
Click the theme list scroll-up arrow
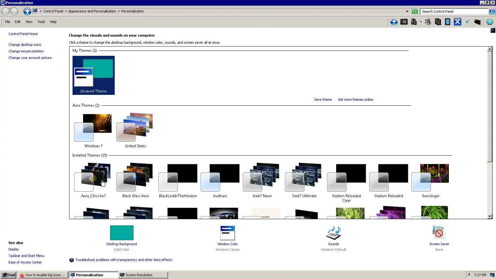[x=490, y=49]
